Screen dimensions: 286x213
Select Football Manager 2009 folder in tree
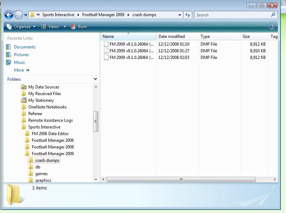pyautogui.click(x=53, y=154)
